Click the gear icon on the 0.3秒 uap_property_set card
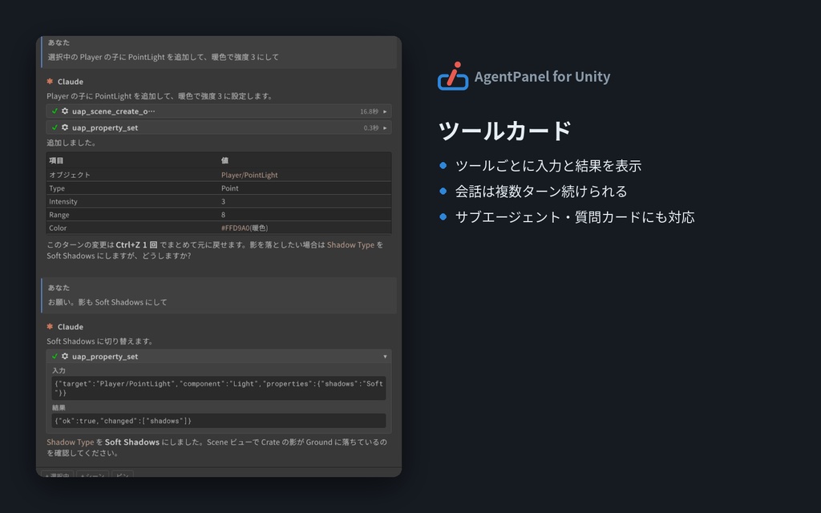Screen dimensions: 821x513 pyautogui.click(x=65, y=127)
